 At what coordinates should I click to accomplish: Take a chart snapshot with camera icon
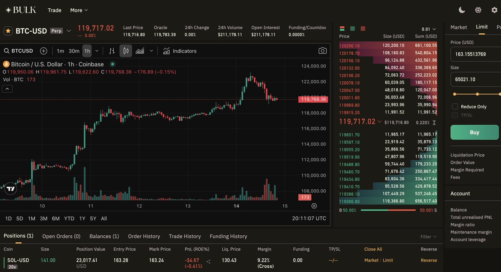pos(323,51)
